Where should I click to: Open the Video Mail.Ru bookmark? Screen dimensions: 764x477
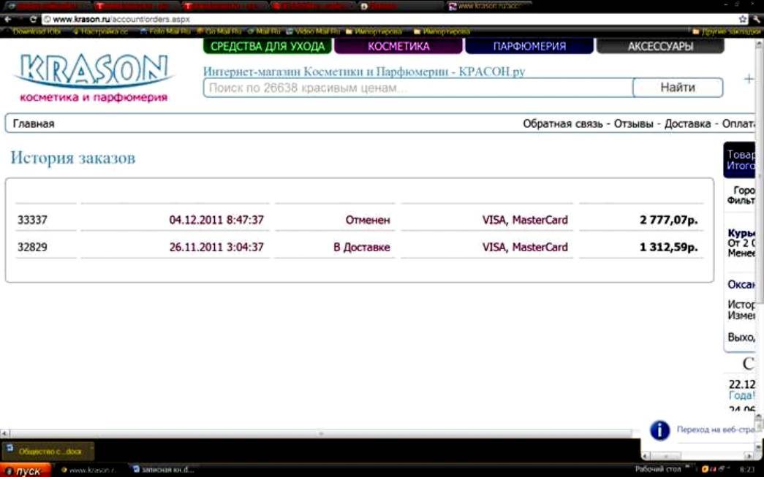click(x=314, y=31)
